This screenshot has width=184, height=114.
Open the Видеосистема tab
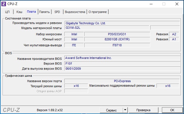[x=75, y=12]
